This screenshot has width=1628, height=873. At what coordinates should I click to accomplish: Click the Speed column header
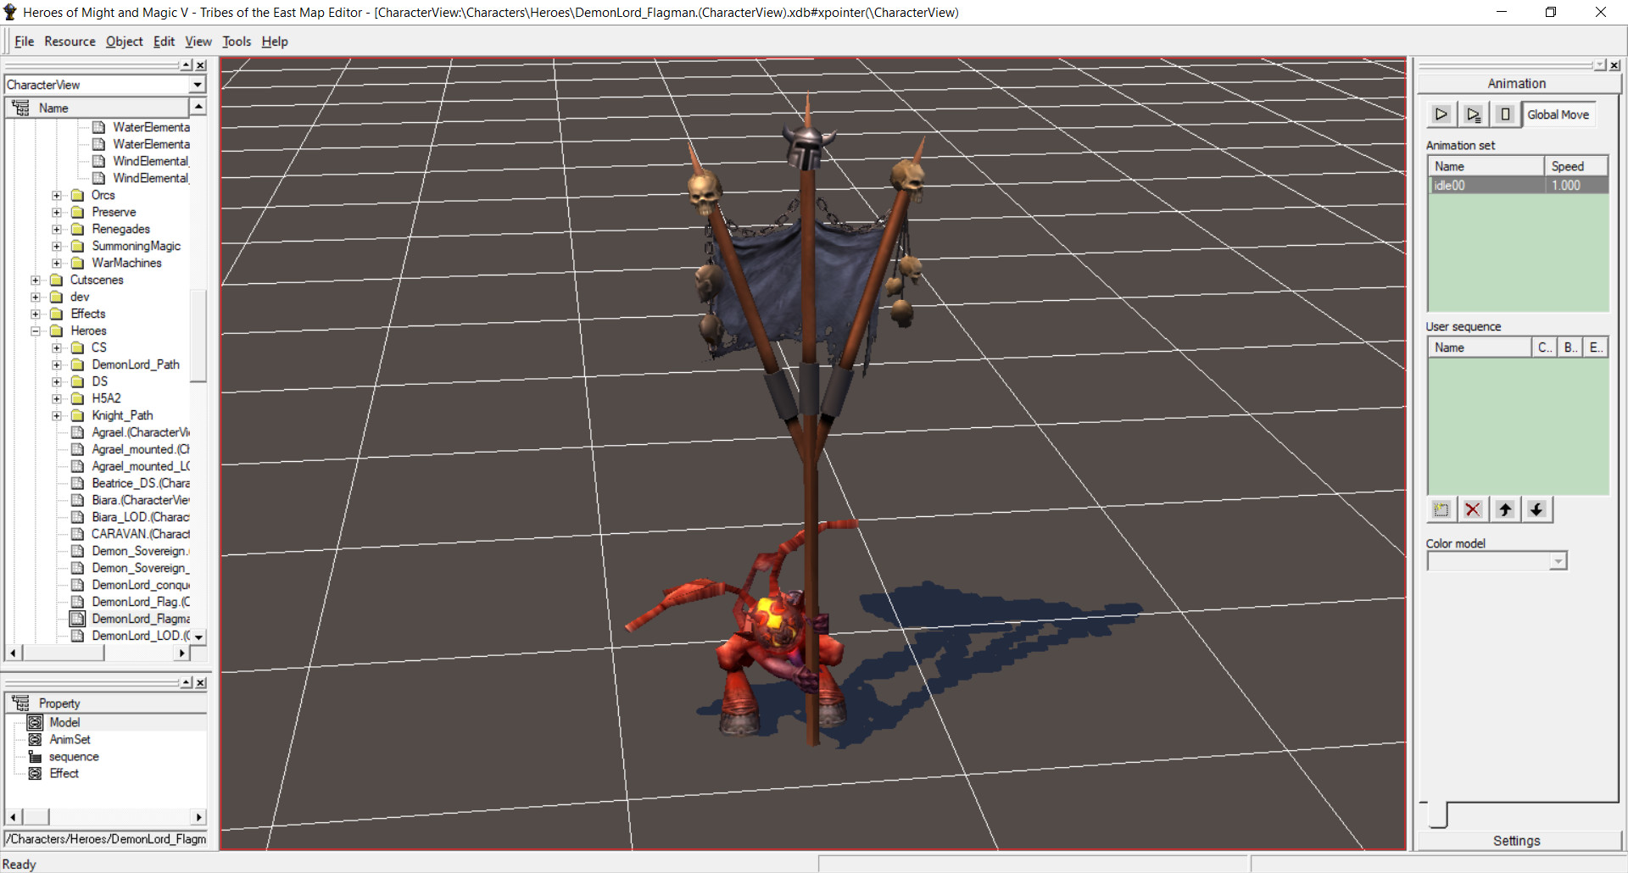[1575, 166]
